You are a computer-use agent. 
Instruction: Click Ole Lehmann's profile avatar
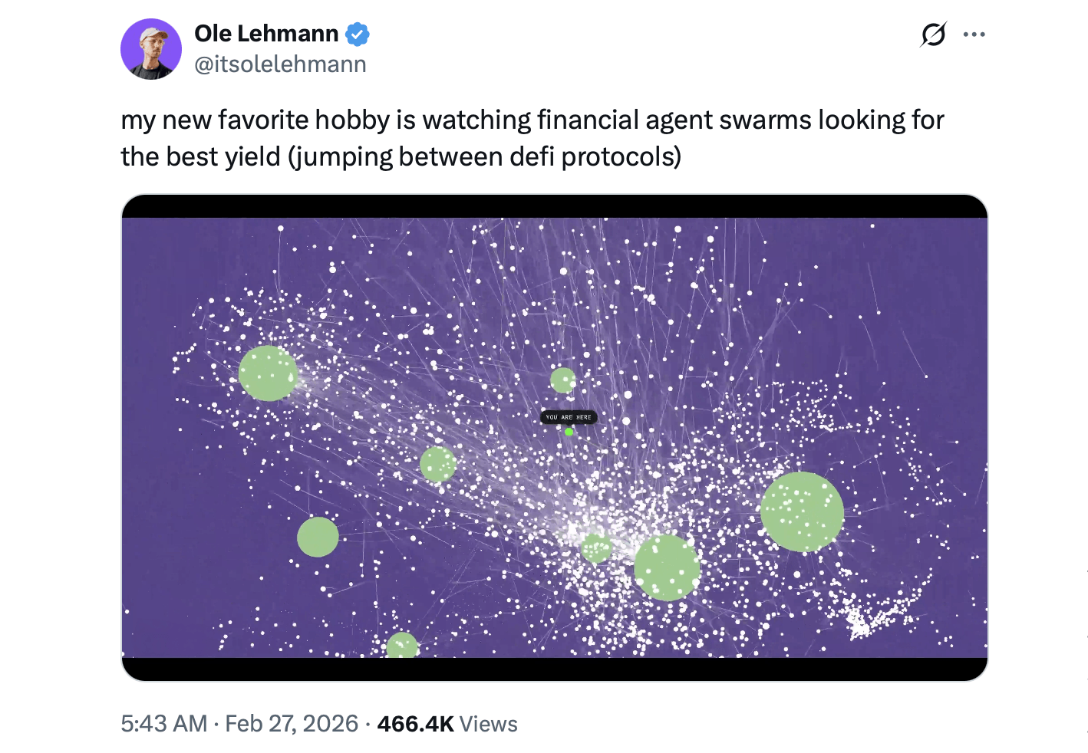point(151,49)
